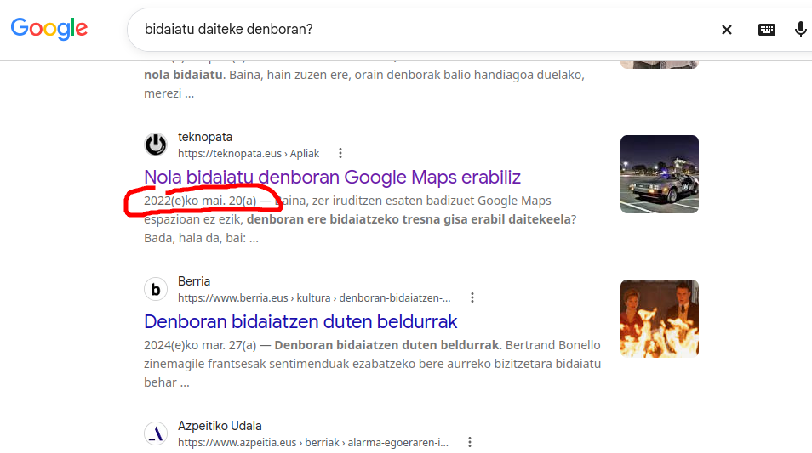Open more options for Azpeitiko Udala result
812x453 pixels.
tap(469, 442)
